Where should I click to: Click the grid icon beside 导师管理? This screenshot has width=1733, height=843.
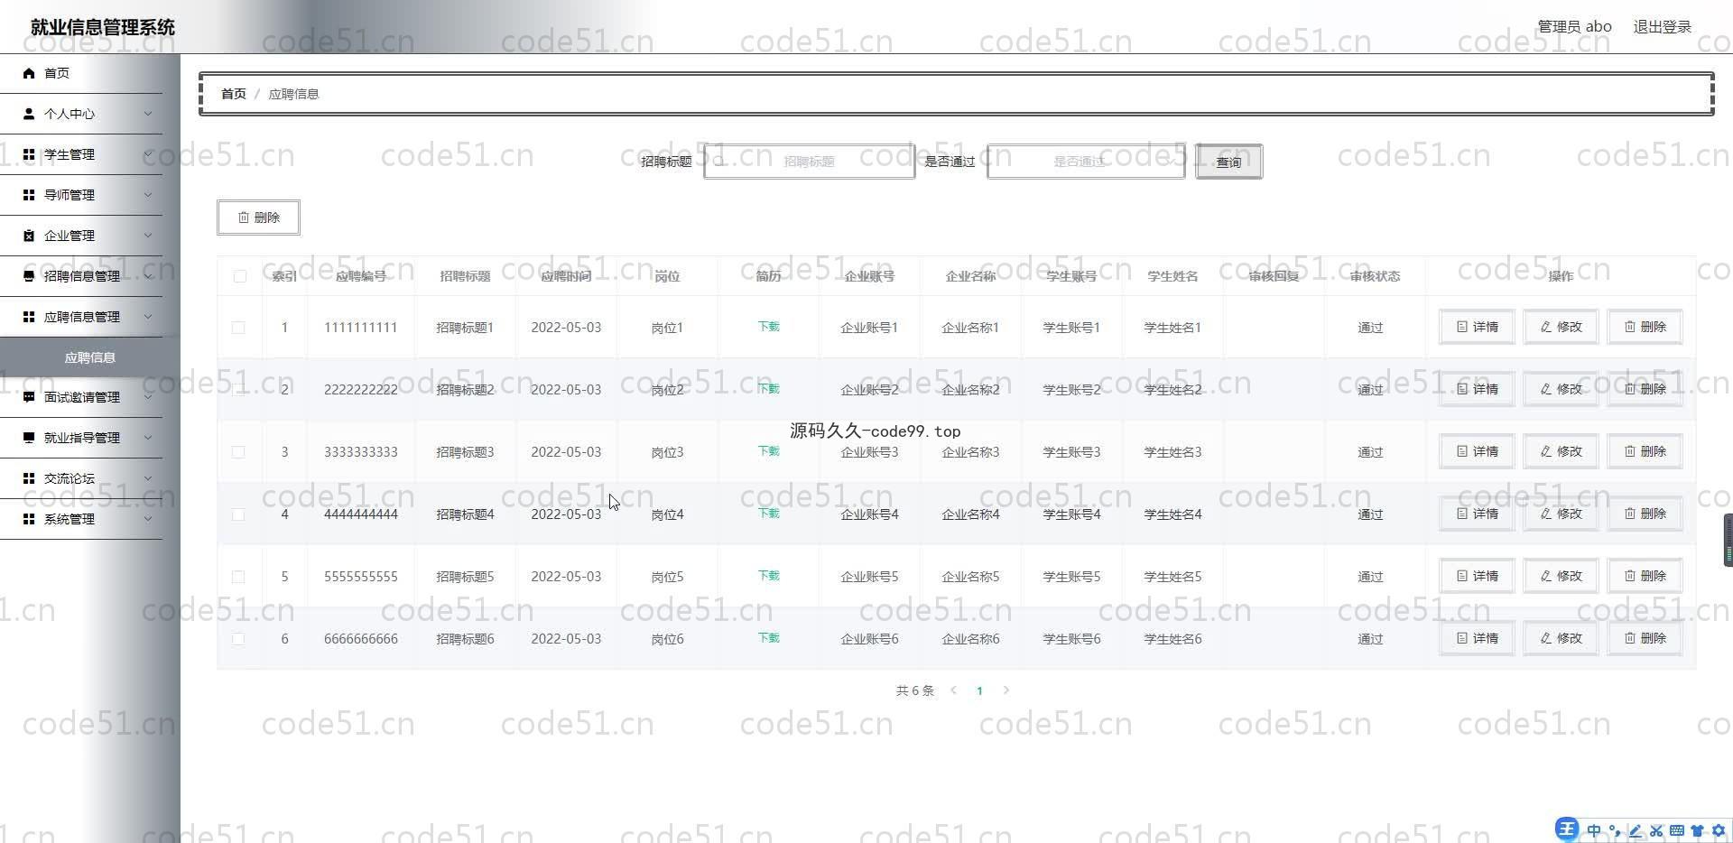29,195
